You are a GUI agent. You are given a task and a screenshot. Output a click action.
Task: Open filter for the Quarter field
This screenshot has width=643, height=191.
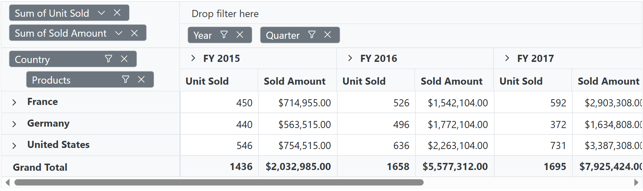[312, 35]
